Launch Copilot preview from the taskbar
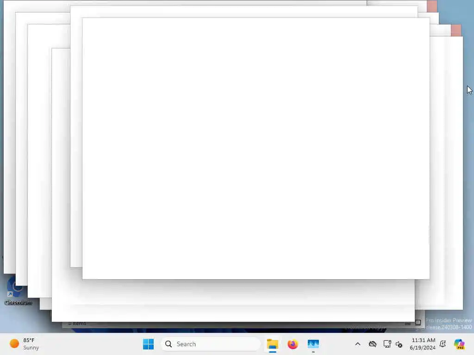The height and width of the screenshot is (355, 474). coord(459,344)
